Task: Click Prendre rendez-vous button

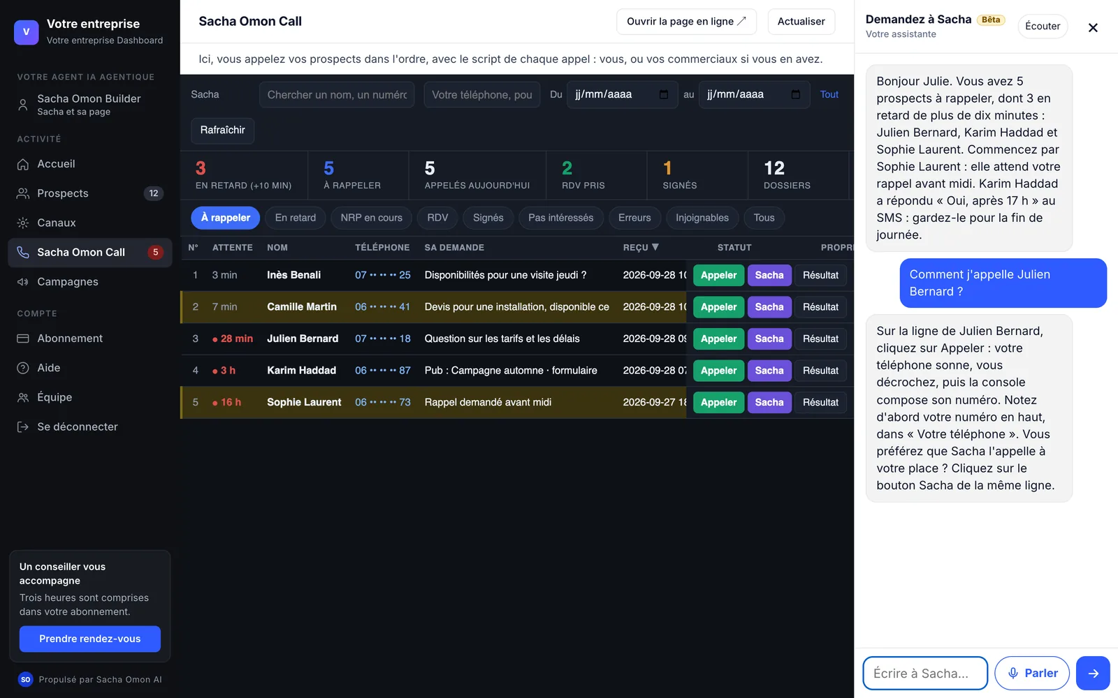Action: pyautogui.click(x=90, y=639)
